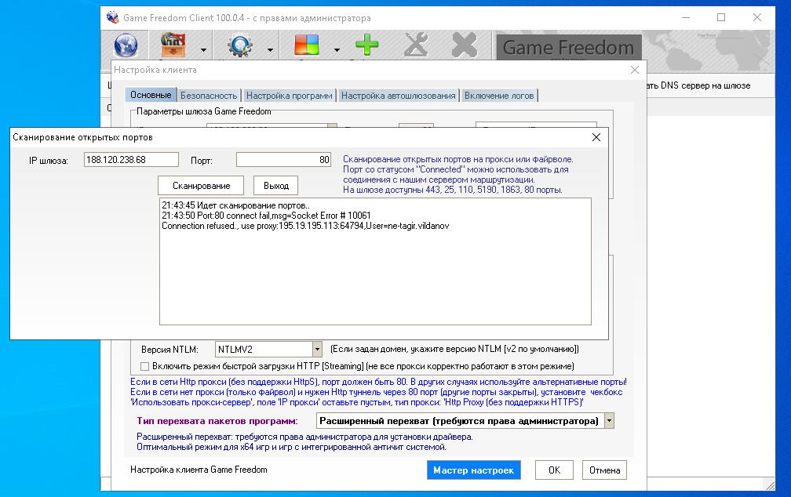Screen dimensions: 791x497
Task: Click the Выход button in port scanner
Action: [275, 186]
